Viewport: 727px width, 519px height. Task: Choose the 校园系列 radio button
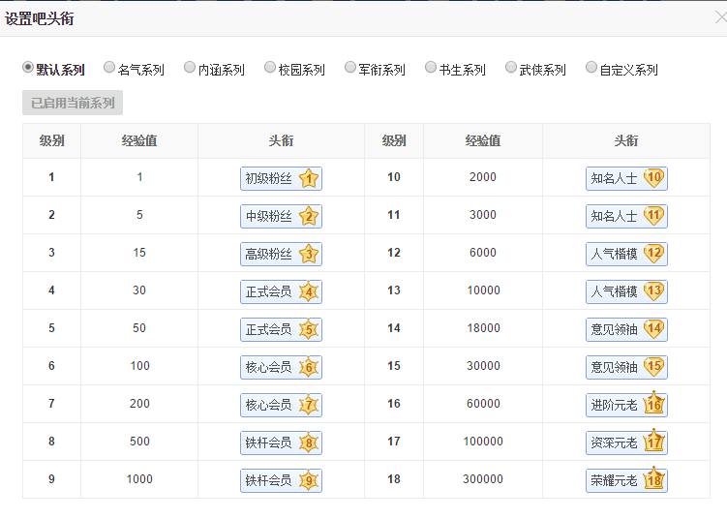click(270, 69)
